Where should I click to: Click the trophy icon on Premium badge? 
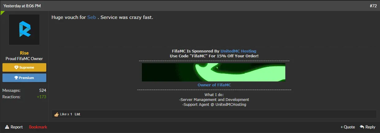pyautogui.click(x=16, y=78)
